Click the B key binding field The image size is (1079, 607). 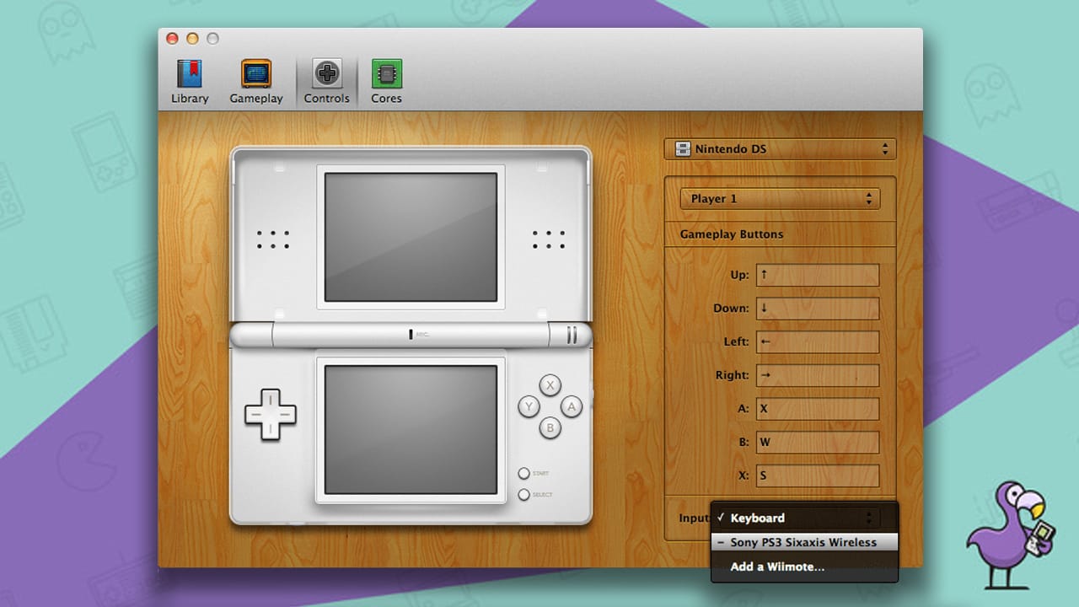click(x=818, y=442)
